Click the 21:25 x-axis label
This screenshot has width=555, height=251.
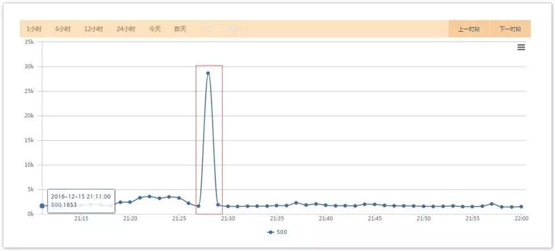click(x=179, y=219)
